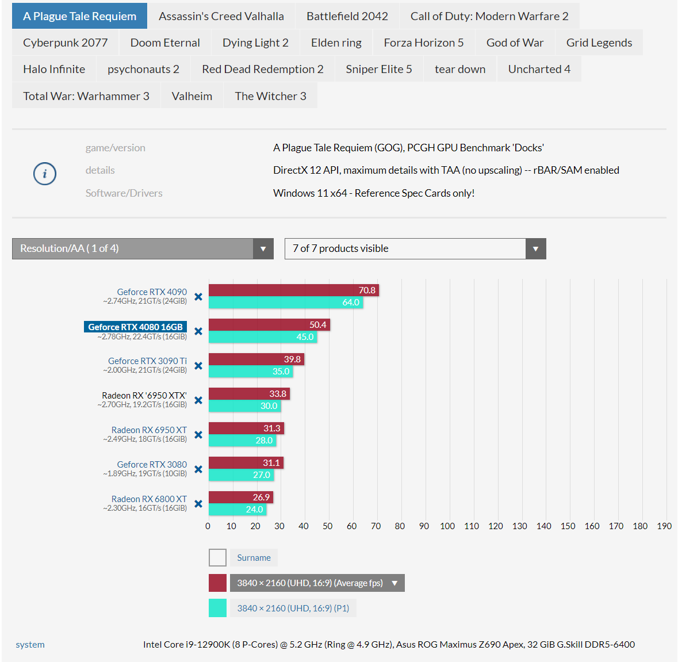This screenshot has height=662, width=678.
Task: Click the 3840 × 2160 (P1) legend label
Action: tap(293, 608)
